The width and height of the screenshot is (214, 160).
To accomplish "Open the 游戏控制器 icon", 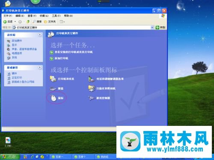I will 99,98.
